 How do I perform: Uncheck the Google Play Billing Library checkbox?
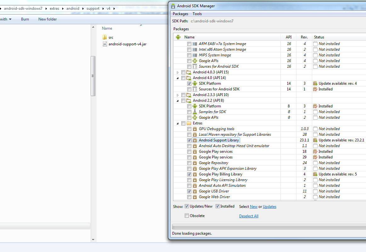189,174
